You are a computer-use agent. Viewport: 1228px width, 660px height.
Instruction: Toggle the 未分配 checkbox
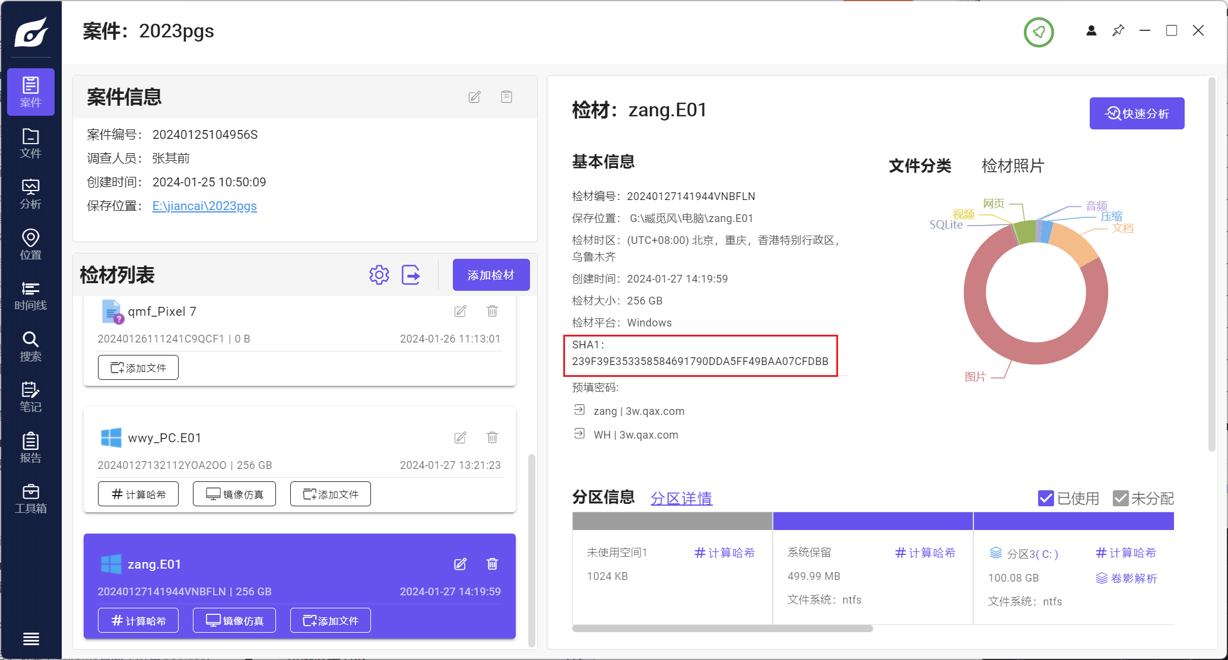pos(1121,498)
